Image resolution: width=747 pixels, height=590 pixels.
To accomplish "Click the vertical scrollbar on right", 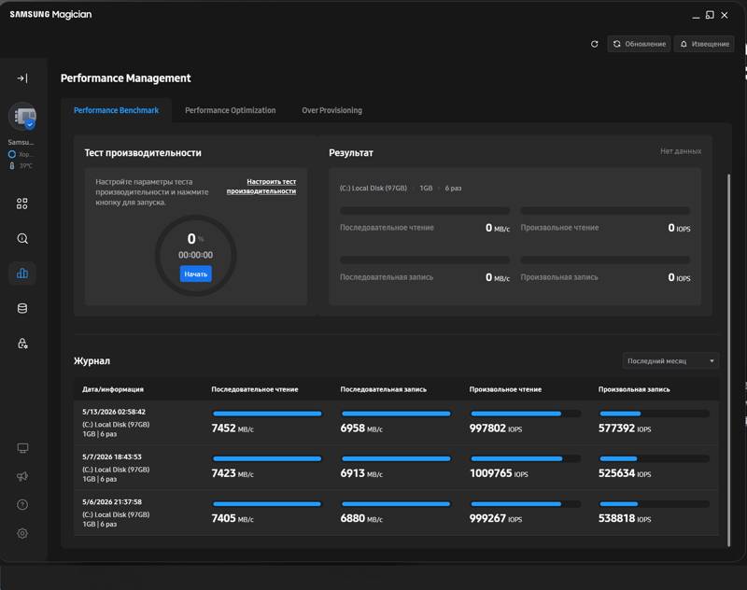I will pyautogui.click(x=728, y=360).
